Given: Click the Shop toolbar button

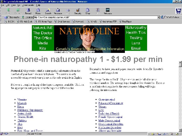Looking at the screenshot, I should pos(88,11).
